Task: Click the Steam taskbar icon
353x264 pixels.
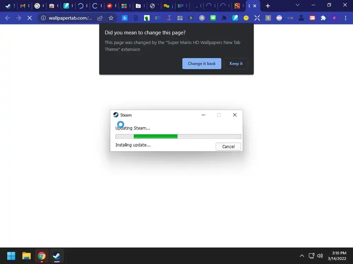Action: click(57, 256)
